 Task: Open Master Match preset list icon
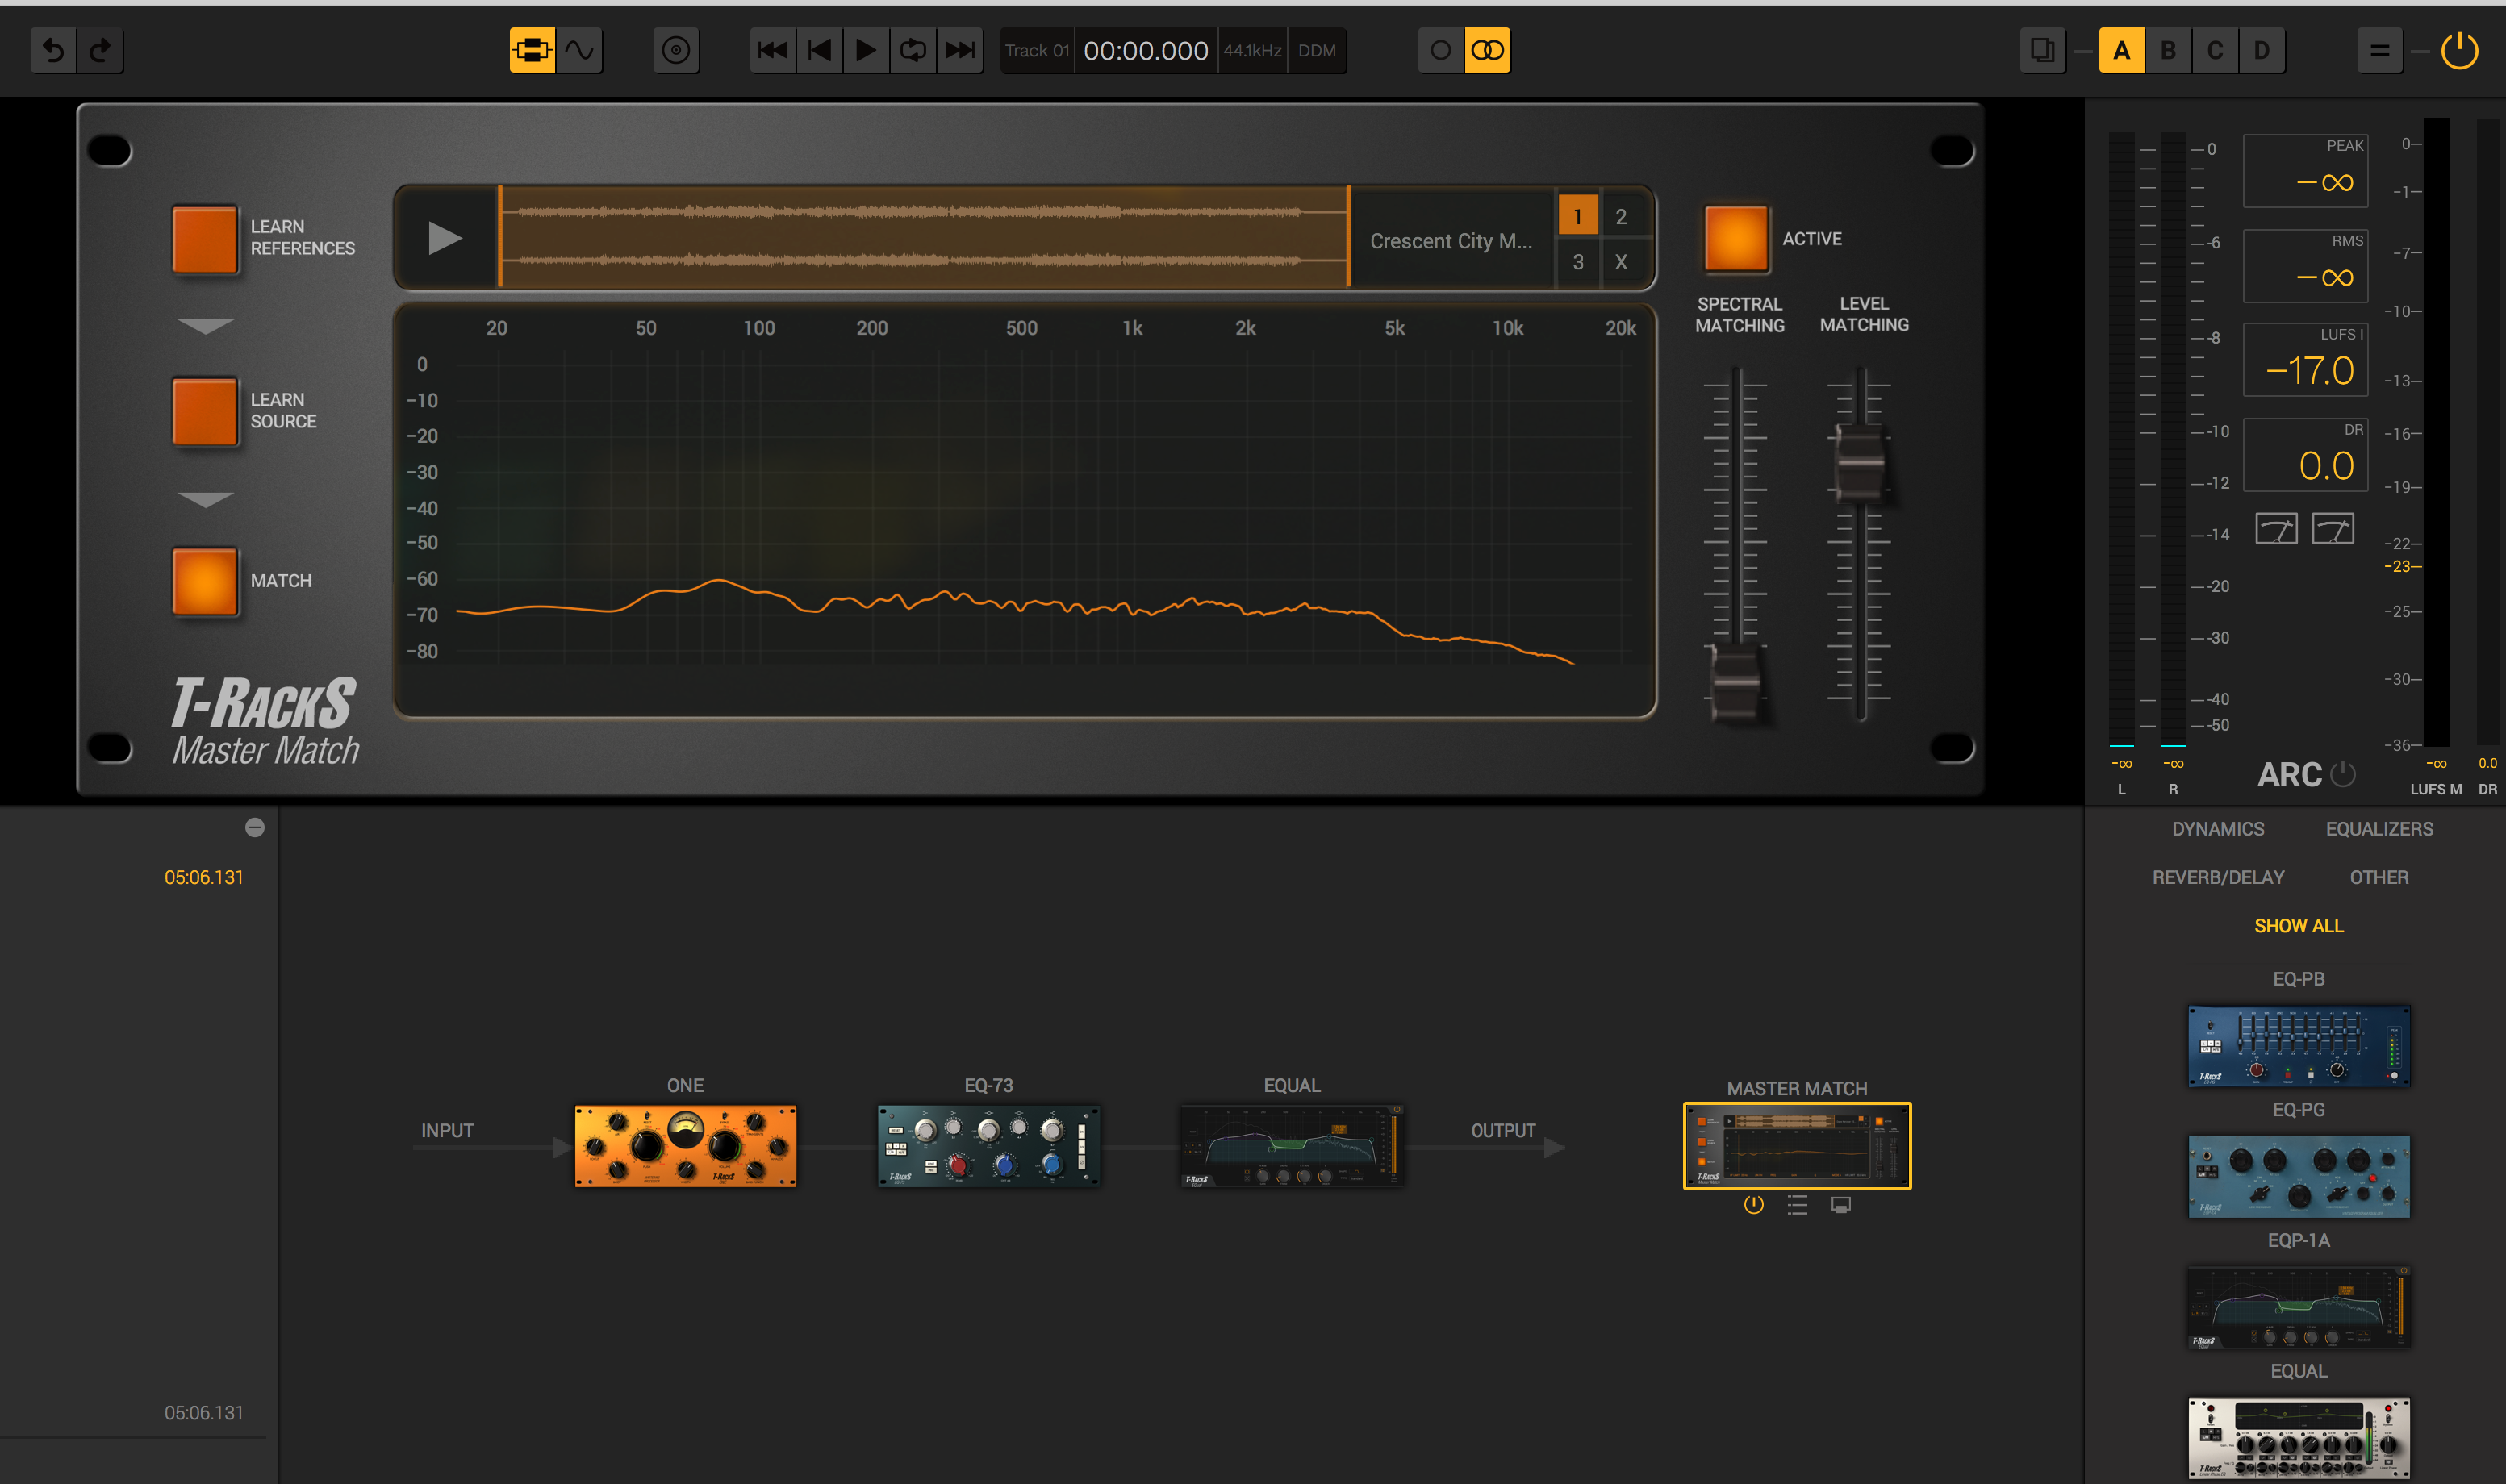pos(1798,1205)
